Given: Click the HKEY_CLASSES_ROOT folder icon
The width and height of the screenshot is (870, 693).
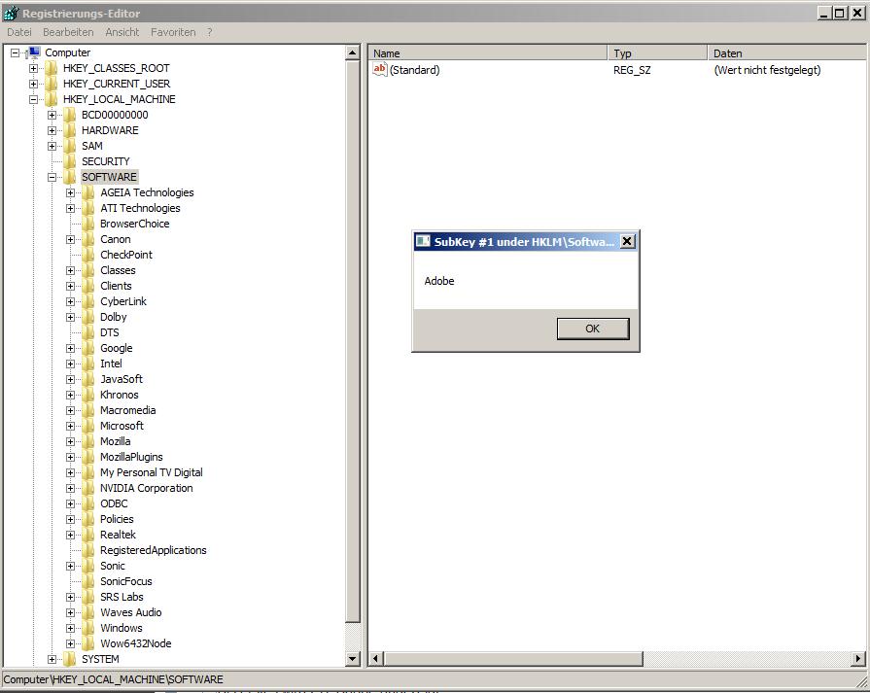Looking at the screenshot, I should pos(52,68).
